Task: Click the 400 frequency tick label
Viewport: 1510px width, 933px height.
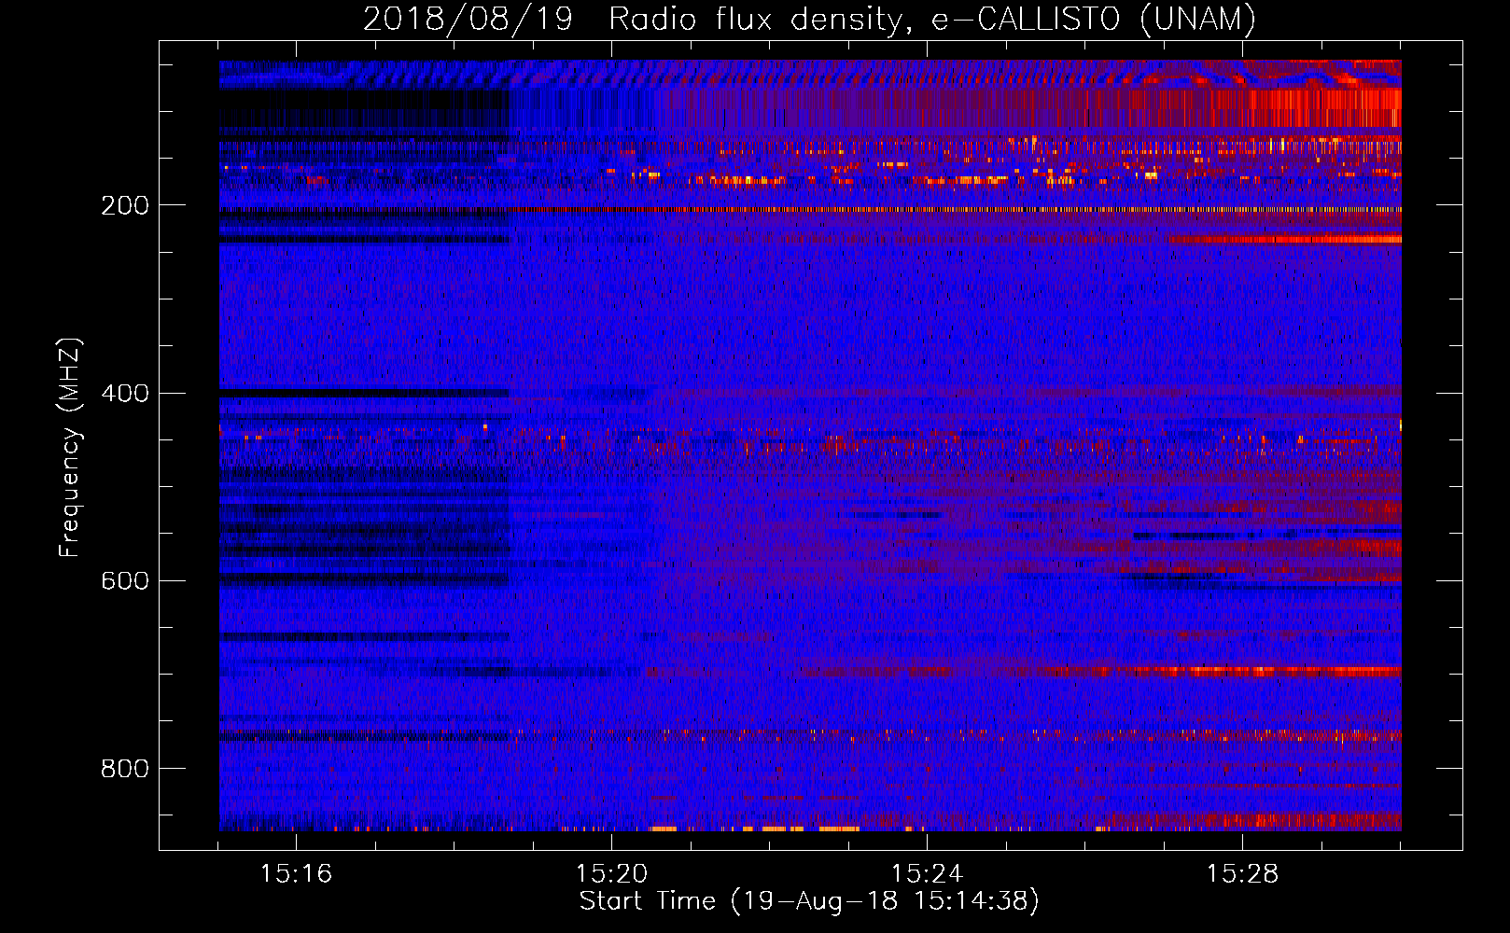Action: tap(124, 393)
